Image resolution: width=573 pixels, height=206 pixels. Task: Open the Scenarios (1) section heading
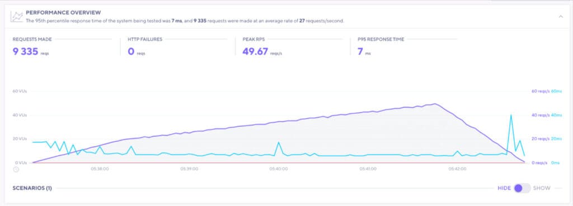32,188
